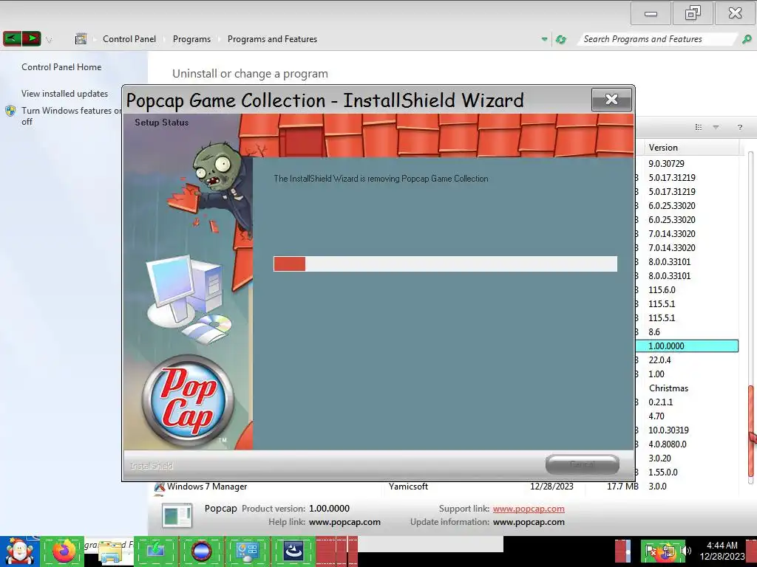The height and width of the screenshot is (567, 757).
Task: Select version cell 22.0.4
Action: pyautogui.click(x=659, y=360)
